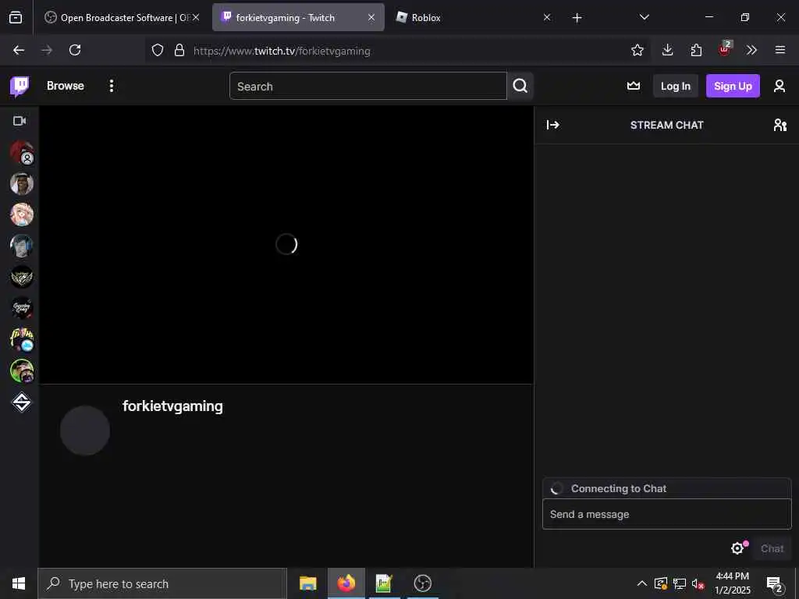Close the Roblox tab
The height and width of the screenshot is (599, 799).
point(547,17)
